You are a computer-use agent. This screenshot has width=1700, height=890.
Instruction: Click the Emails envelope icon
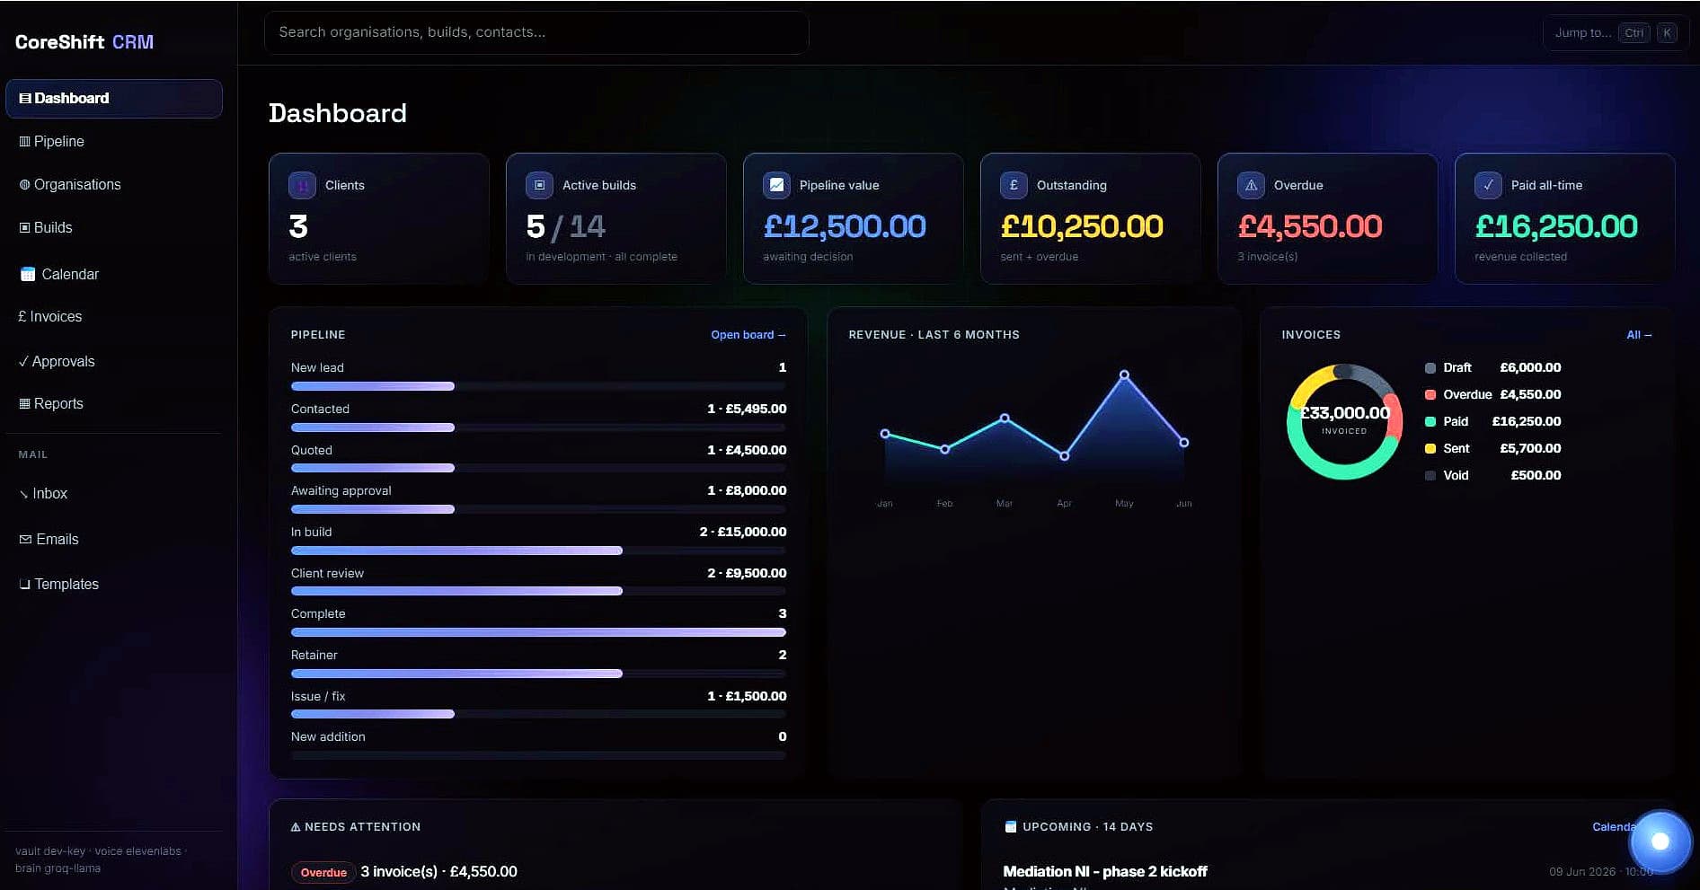(25, 539)
